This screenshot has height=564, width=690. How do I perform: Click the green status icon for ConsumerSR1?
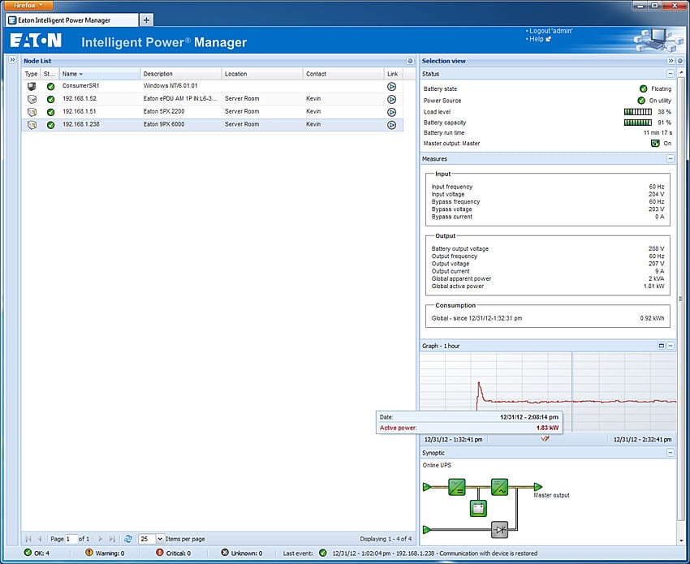(x=50, y=87)
